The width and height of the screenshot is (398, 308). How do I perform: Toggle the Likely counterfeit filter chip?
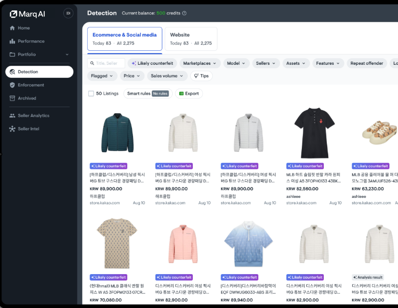pyautogui.click(x=152, y=63)
